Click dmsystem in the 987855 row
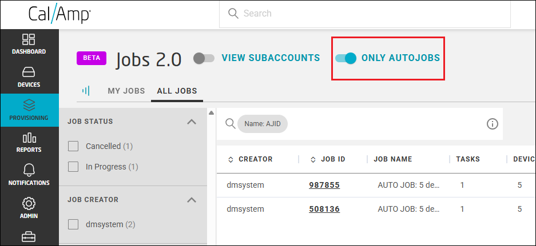 click(x=245, y=185)
